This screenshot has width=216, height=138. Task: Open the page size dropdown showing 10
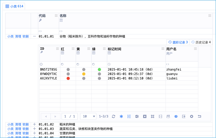click(88, 116)
